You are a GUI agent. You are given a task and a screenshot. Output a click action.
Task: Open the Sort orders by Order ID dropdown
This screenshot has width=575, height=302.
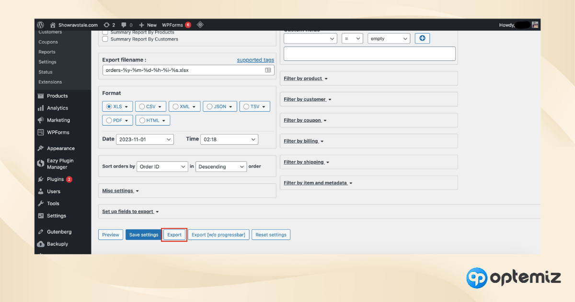pyautogui.click(x=162, y=167)
